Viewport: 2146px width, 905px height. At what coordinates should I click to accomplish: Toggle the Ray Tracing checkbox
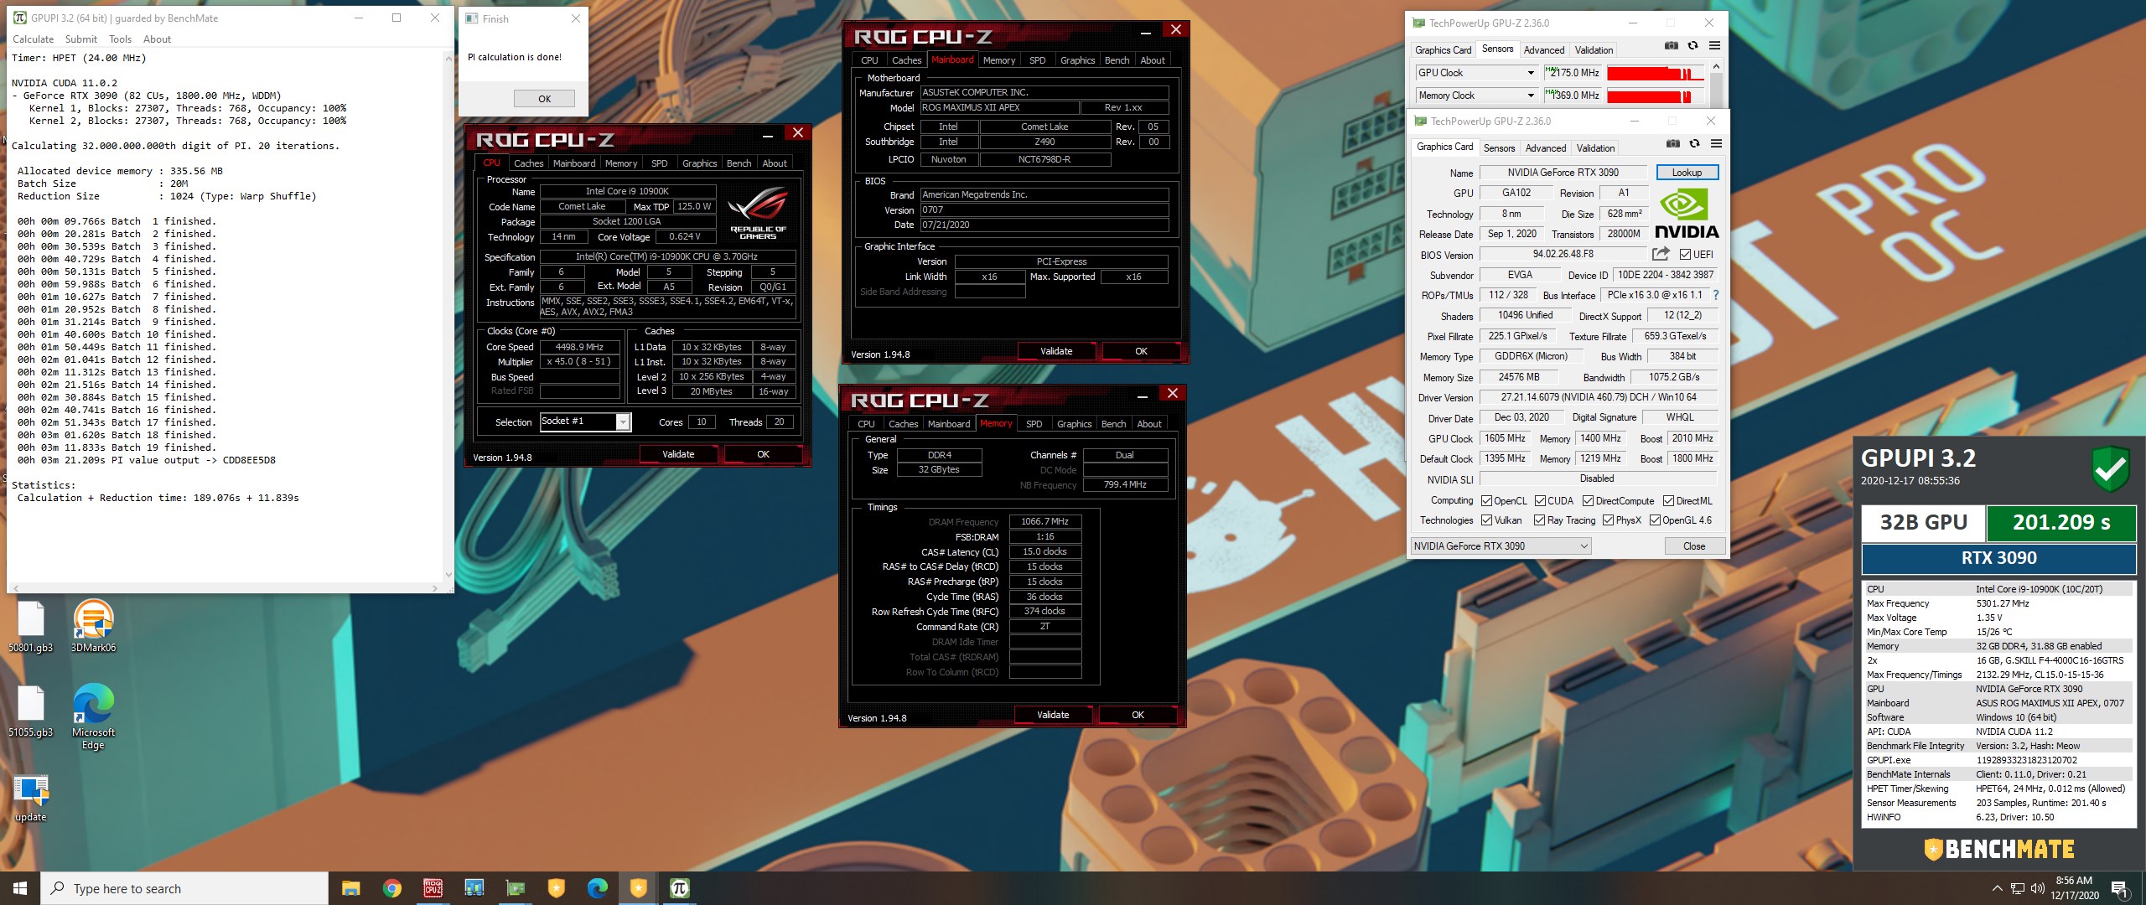(1539, 520)
